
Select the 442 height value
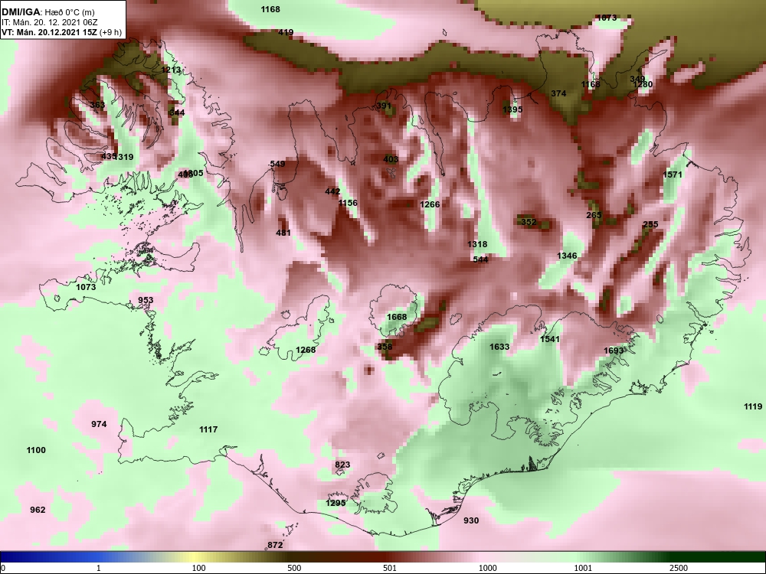pos(332,192)
